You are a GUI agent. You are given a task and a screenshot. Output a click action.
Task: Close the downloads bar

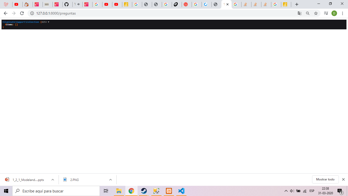(343, 179)
